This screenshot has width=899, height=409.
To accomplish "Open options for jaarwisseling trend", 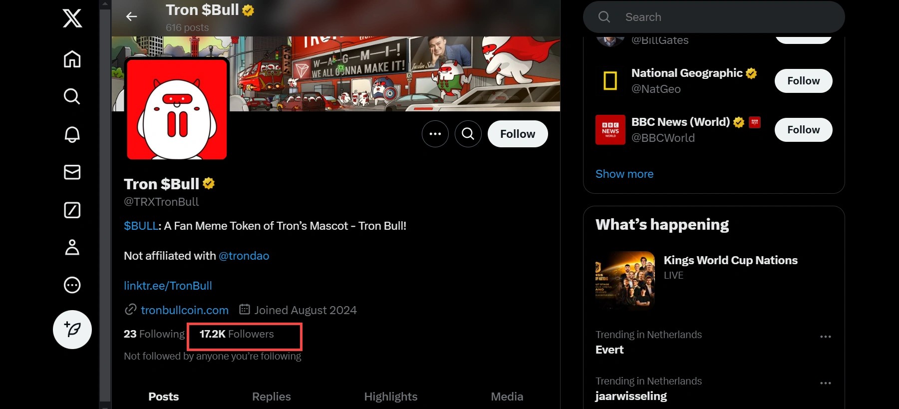I will click(826, 383).
